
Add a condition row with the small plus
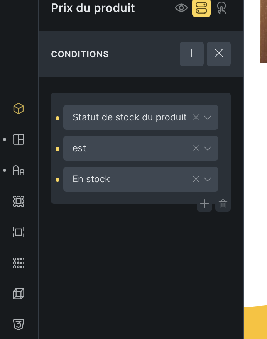click(x=204, y=204)
